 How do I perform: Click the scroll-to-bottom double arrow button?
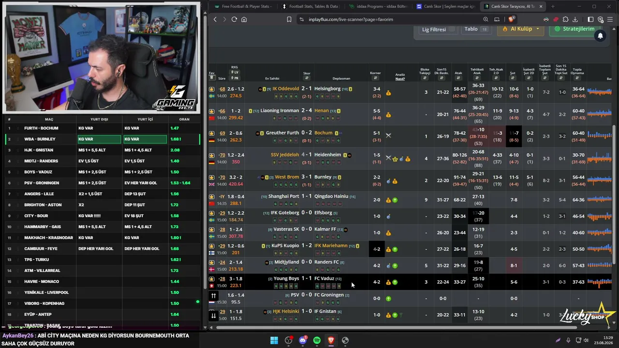pos(213,316)
